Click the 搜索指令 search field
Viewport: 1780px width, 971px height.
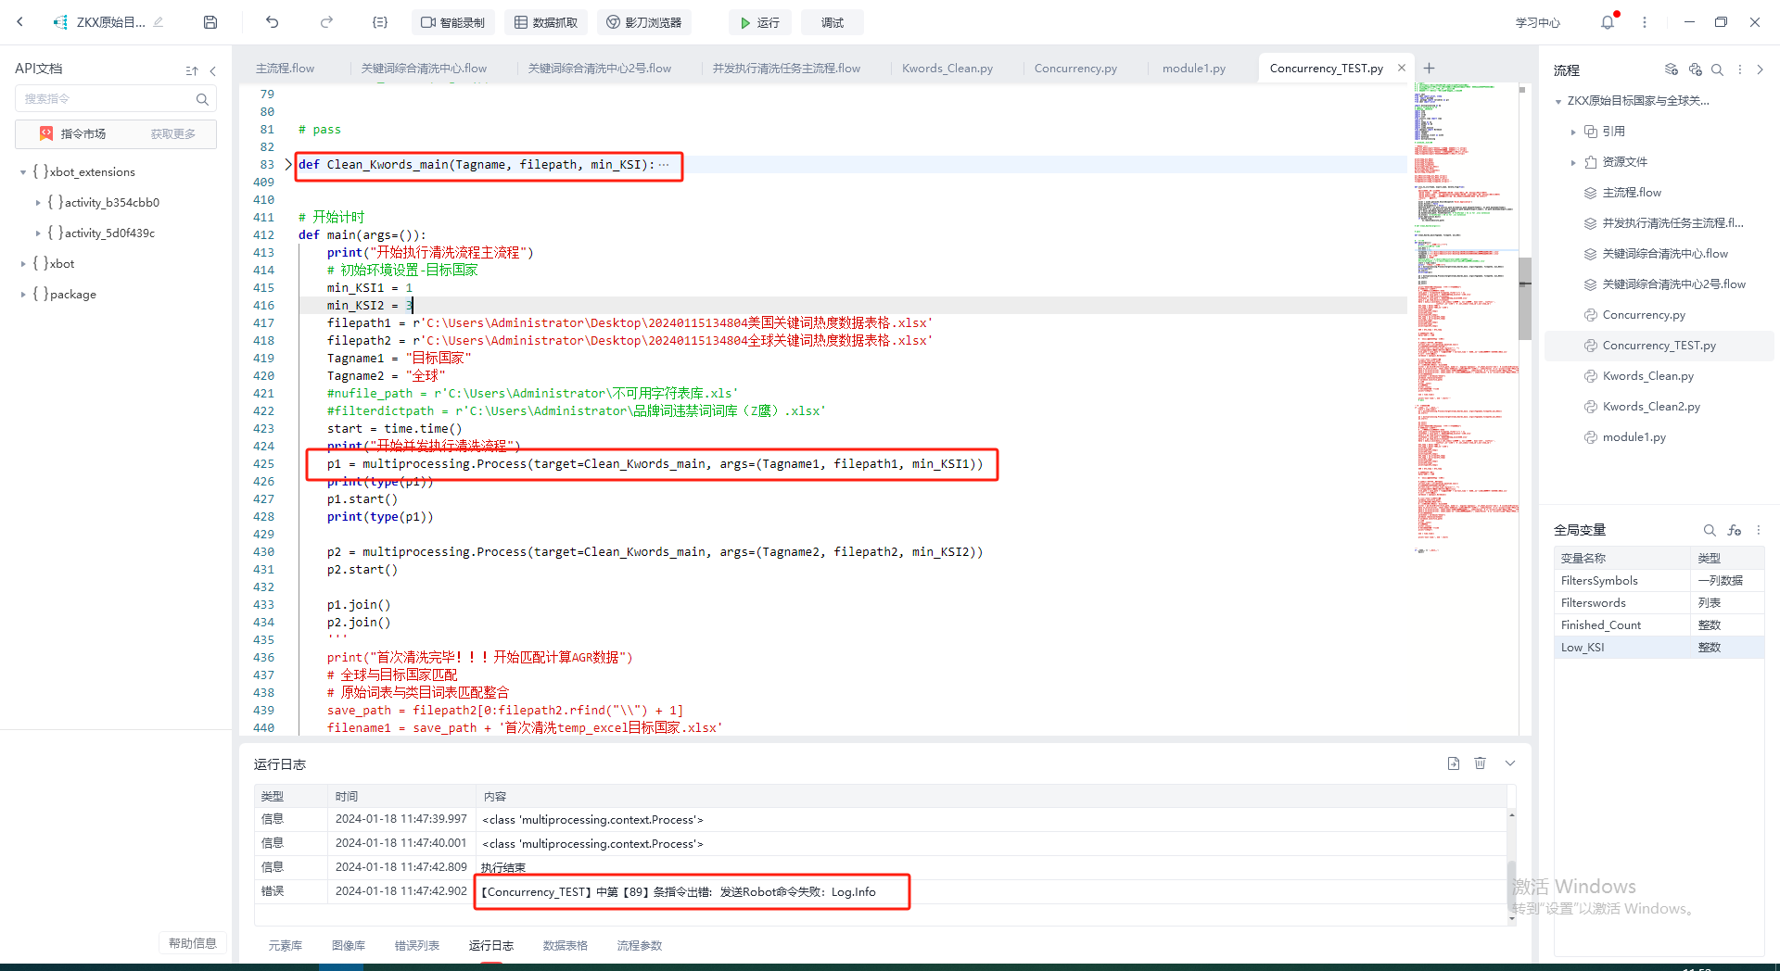coord(107,99)
